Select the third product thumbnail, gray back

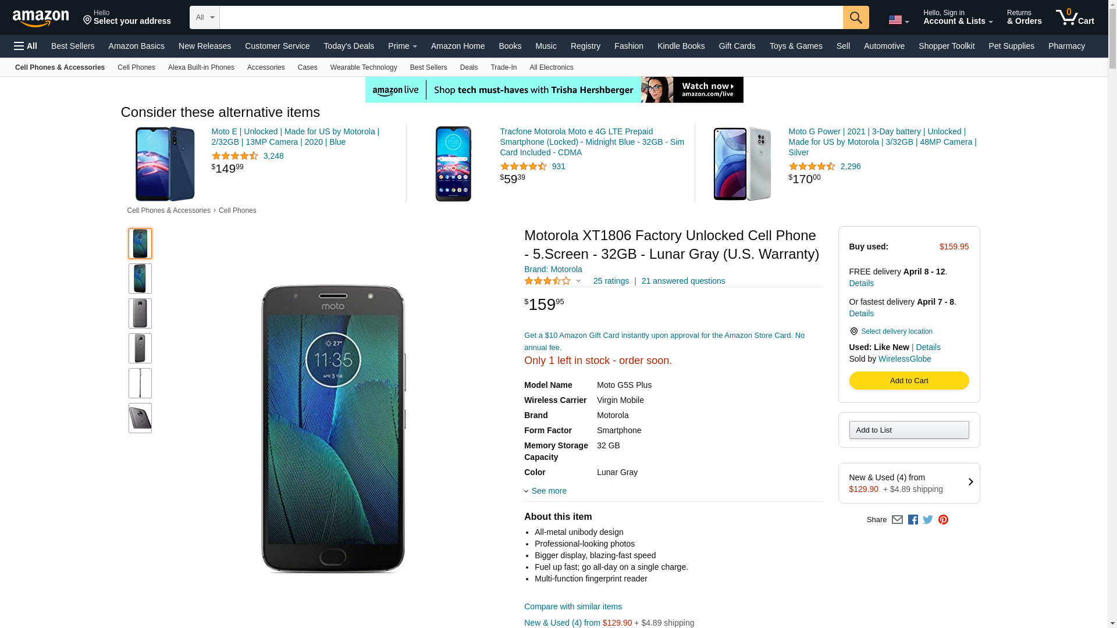coord(140,313)
